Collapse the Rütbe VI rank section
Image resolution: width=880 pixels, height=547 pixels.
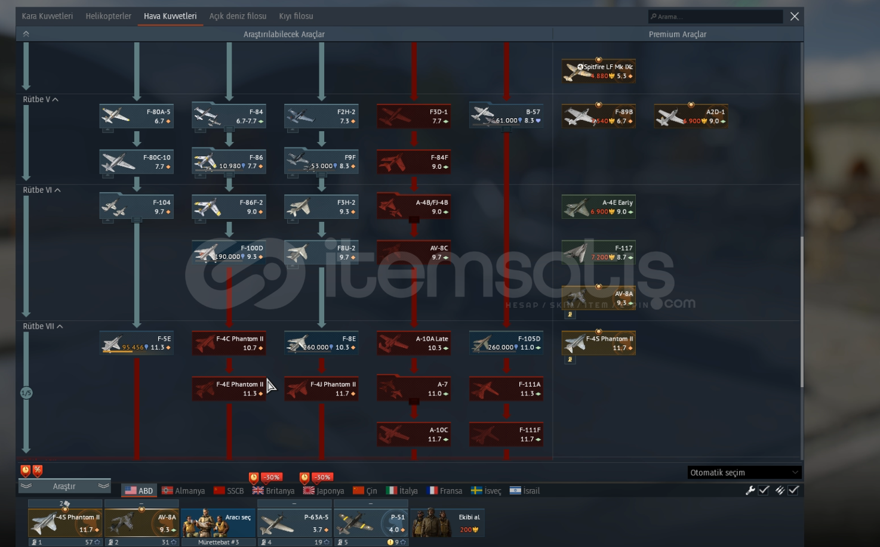(x=42, y=190)
